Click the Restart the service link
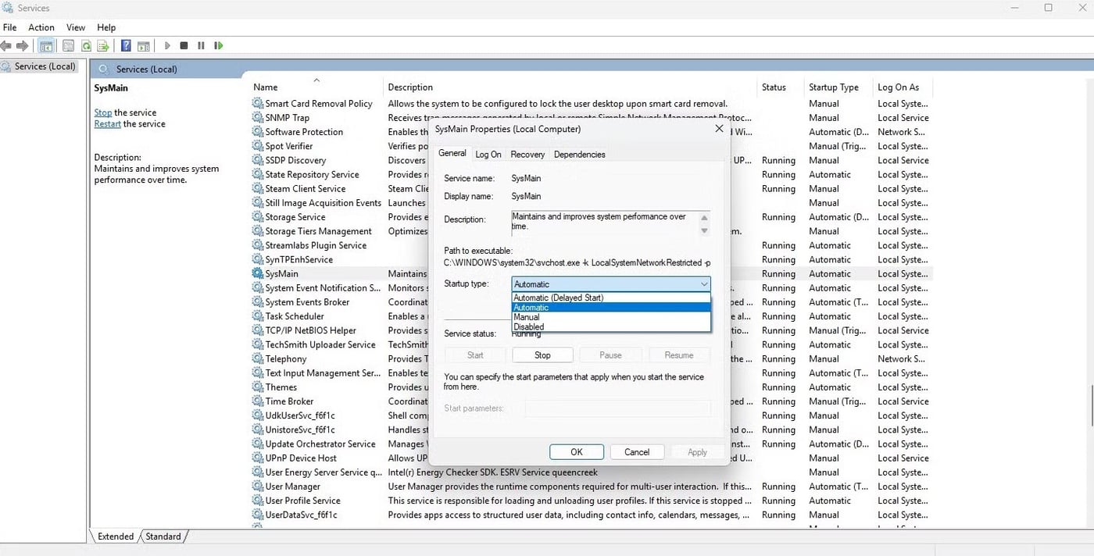The width and height of the screenshot is (1094, 556). pos(107,123)
